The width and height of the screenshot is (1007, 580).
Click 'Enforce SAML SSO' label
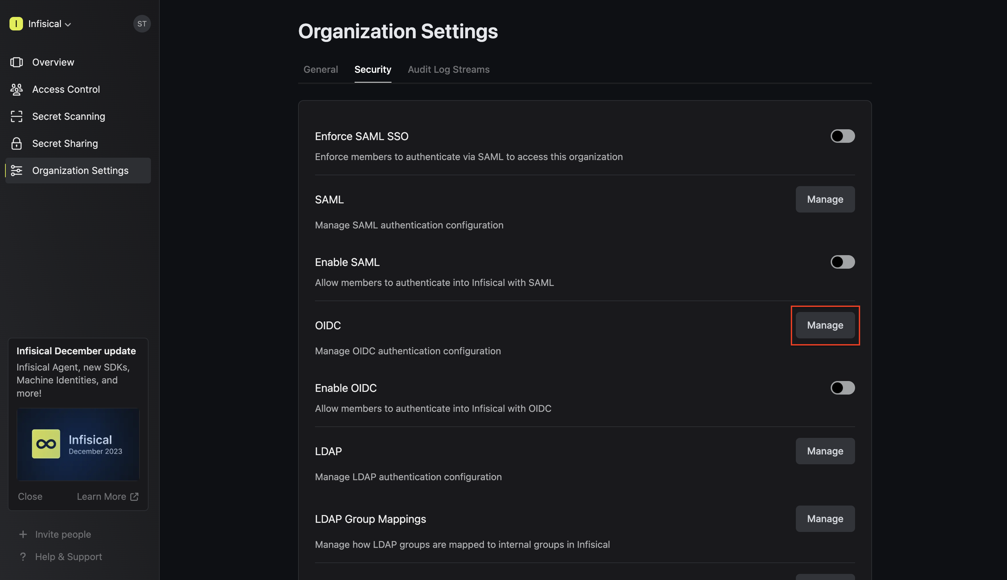362,136
